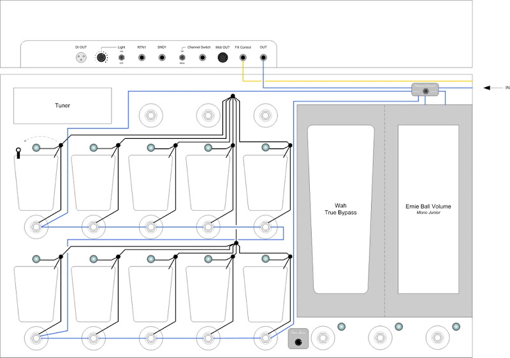Click the footswitch below the Ernie Ball Volume
510x358 pixels.
coord(437,338)
